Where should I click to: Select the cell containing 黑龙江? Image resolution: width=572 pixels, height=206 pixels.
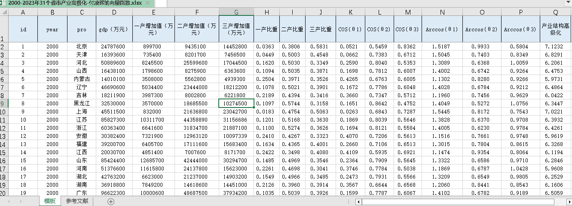(x=81, y=103)
